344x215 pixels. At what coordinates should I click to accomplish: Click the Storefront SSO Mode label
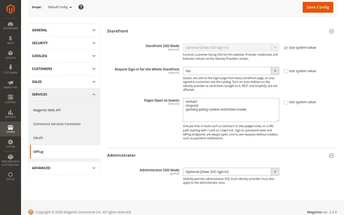162,46
